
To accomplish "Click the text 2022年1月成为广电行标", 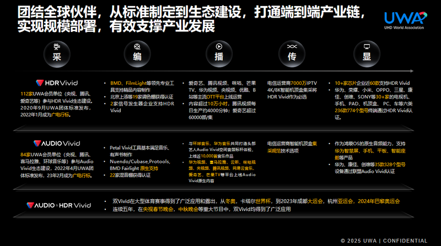I will pyautogui.click(x=45, y=114).
